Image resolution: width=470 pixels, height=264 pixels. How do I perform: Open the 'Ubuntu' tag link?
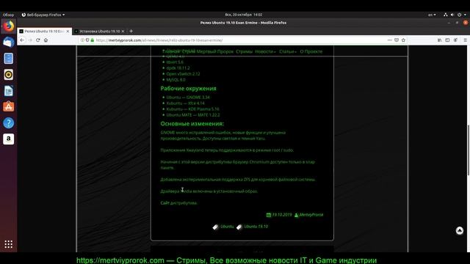(x=227, y=227)
